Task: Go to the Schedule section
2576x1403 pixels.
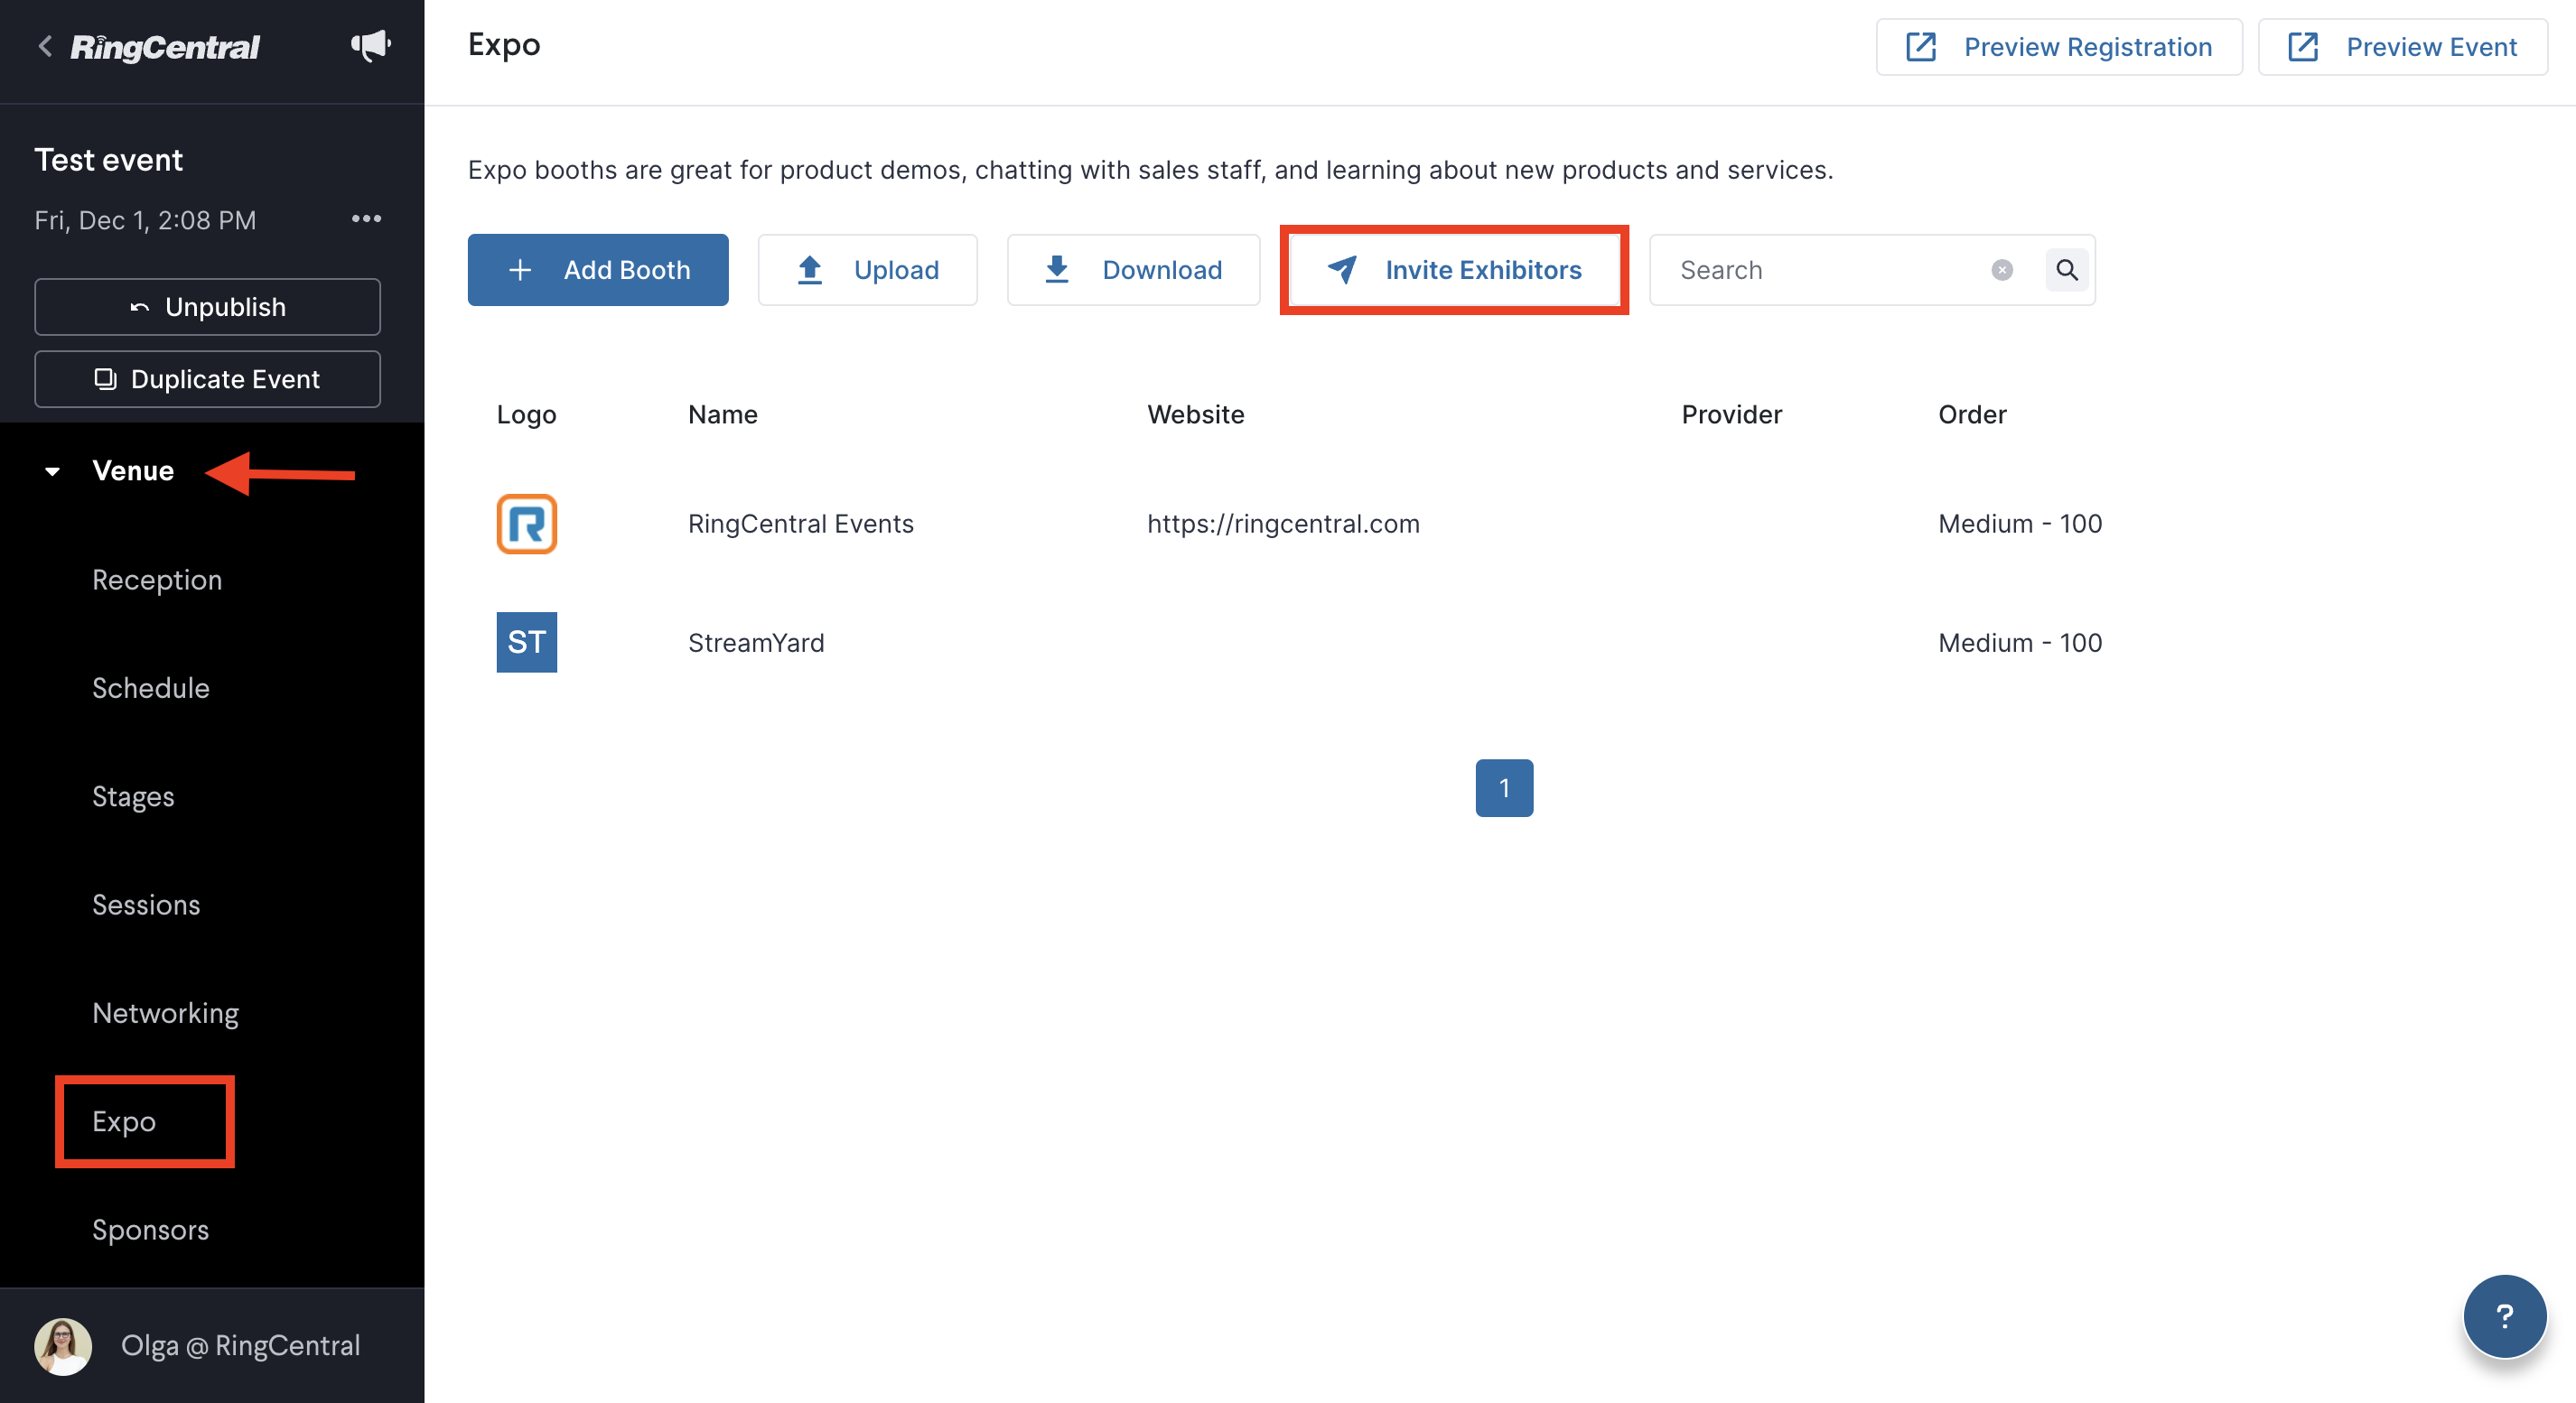Action: point(151,688)
